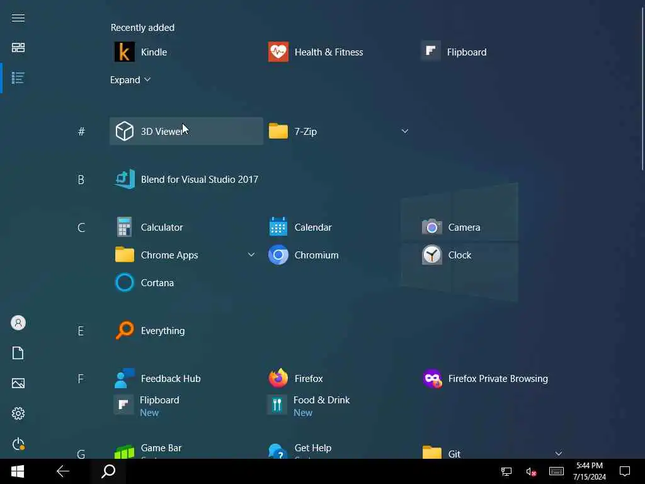Open the Power options icon
Image resolution: width=645 pixels, height=484 pixels.
coord(18,444)
